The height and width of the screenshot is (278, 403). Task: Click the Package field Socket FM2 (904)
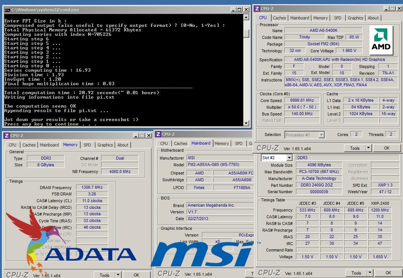(x=323, y=44)
